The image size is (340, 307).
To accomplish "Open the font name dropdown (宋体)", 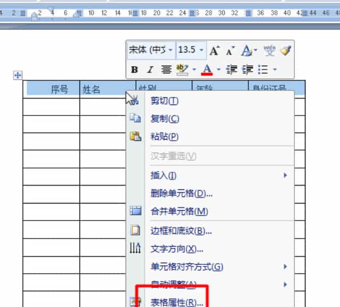I will (170, 50).
